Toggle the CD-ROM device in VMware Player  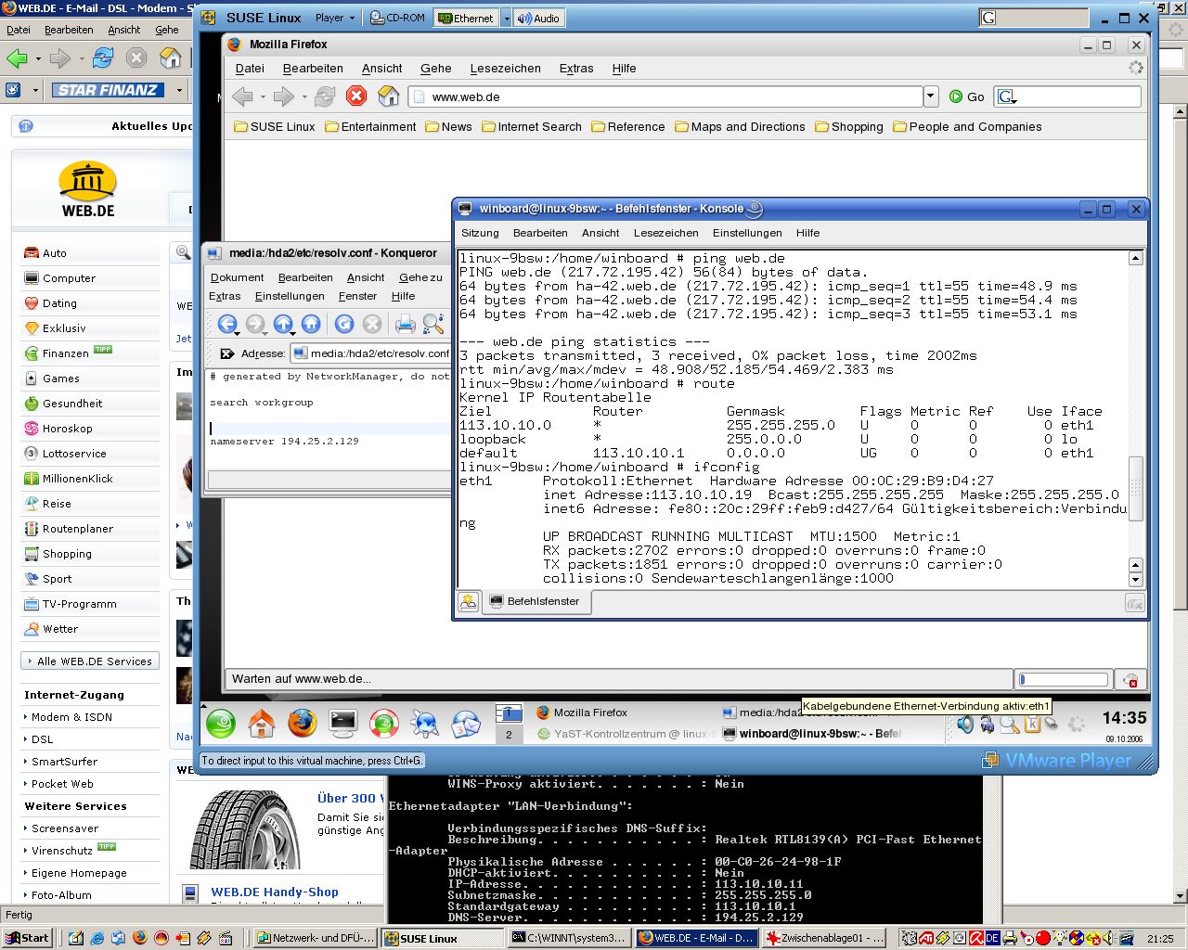(x=397, y=18)
